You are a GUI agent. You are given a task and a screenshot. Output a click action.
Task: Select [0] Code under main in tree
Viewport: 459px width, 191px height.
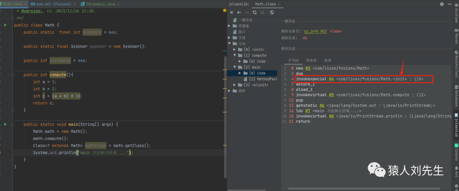pos(252,73)
